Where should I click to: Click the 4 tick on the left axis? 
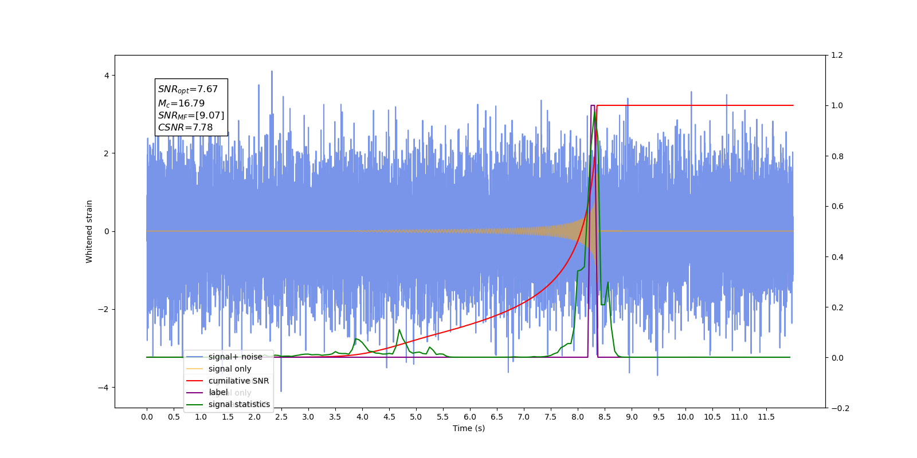(107, 76)
